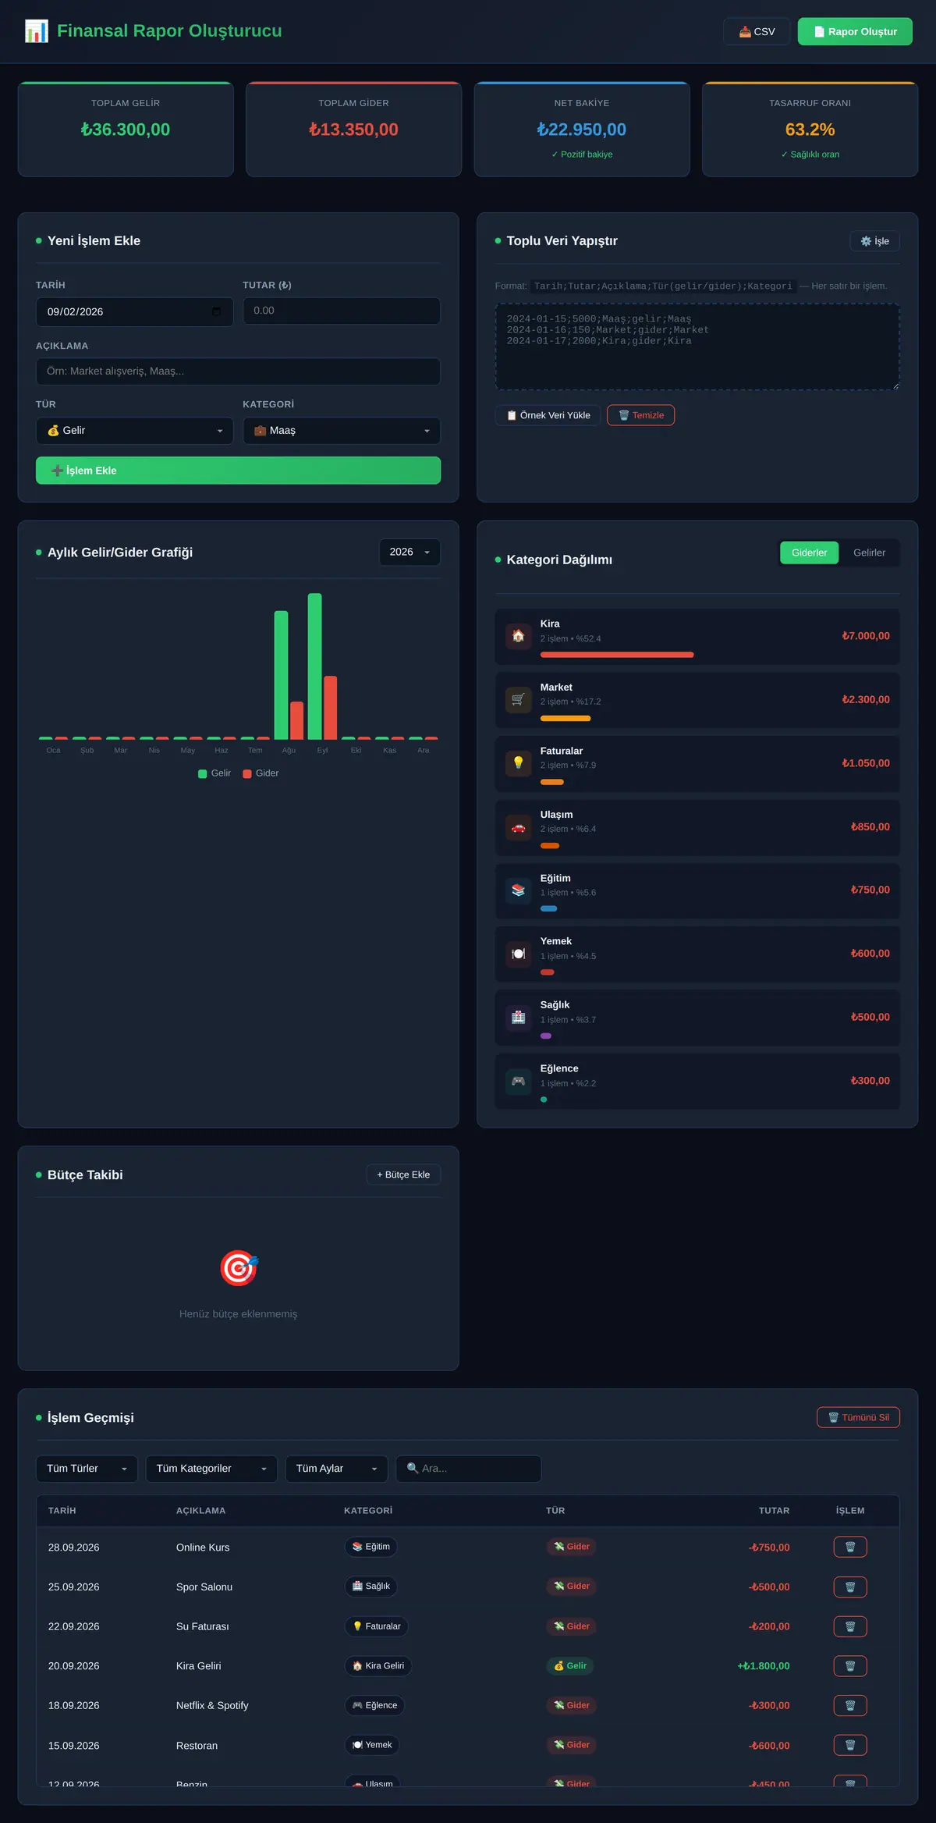Click Tümünü Sil button
This screenshot has height=1823, width=936.
858,1417
